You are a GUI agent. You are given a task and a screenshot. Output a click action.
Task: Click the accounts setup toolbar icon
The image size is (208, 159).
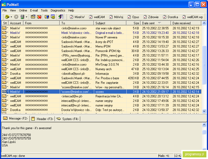click(47, 17)
